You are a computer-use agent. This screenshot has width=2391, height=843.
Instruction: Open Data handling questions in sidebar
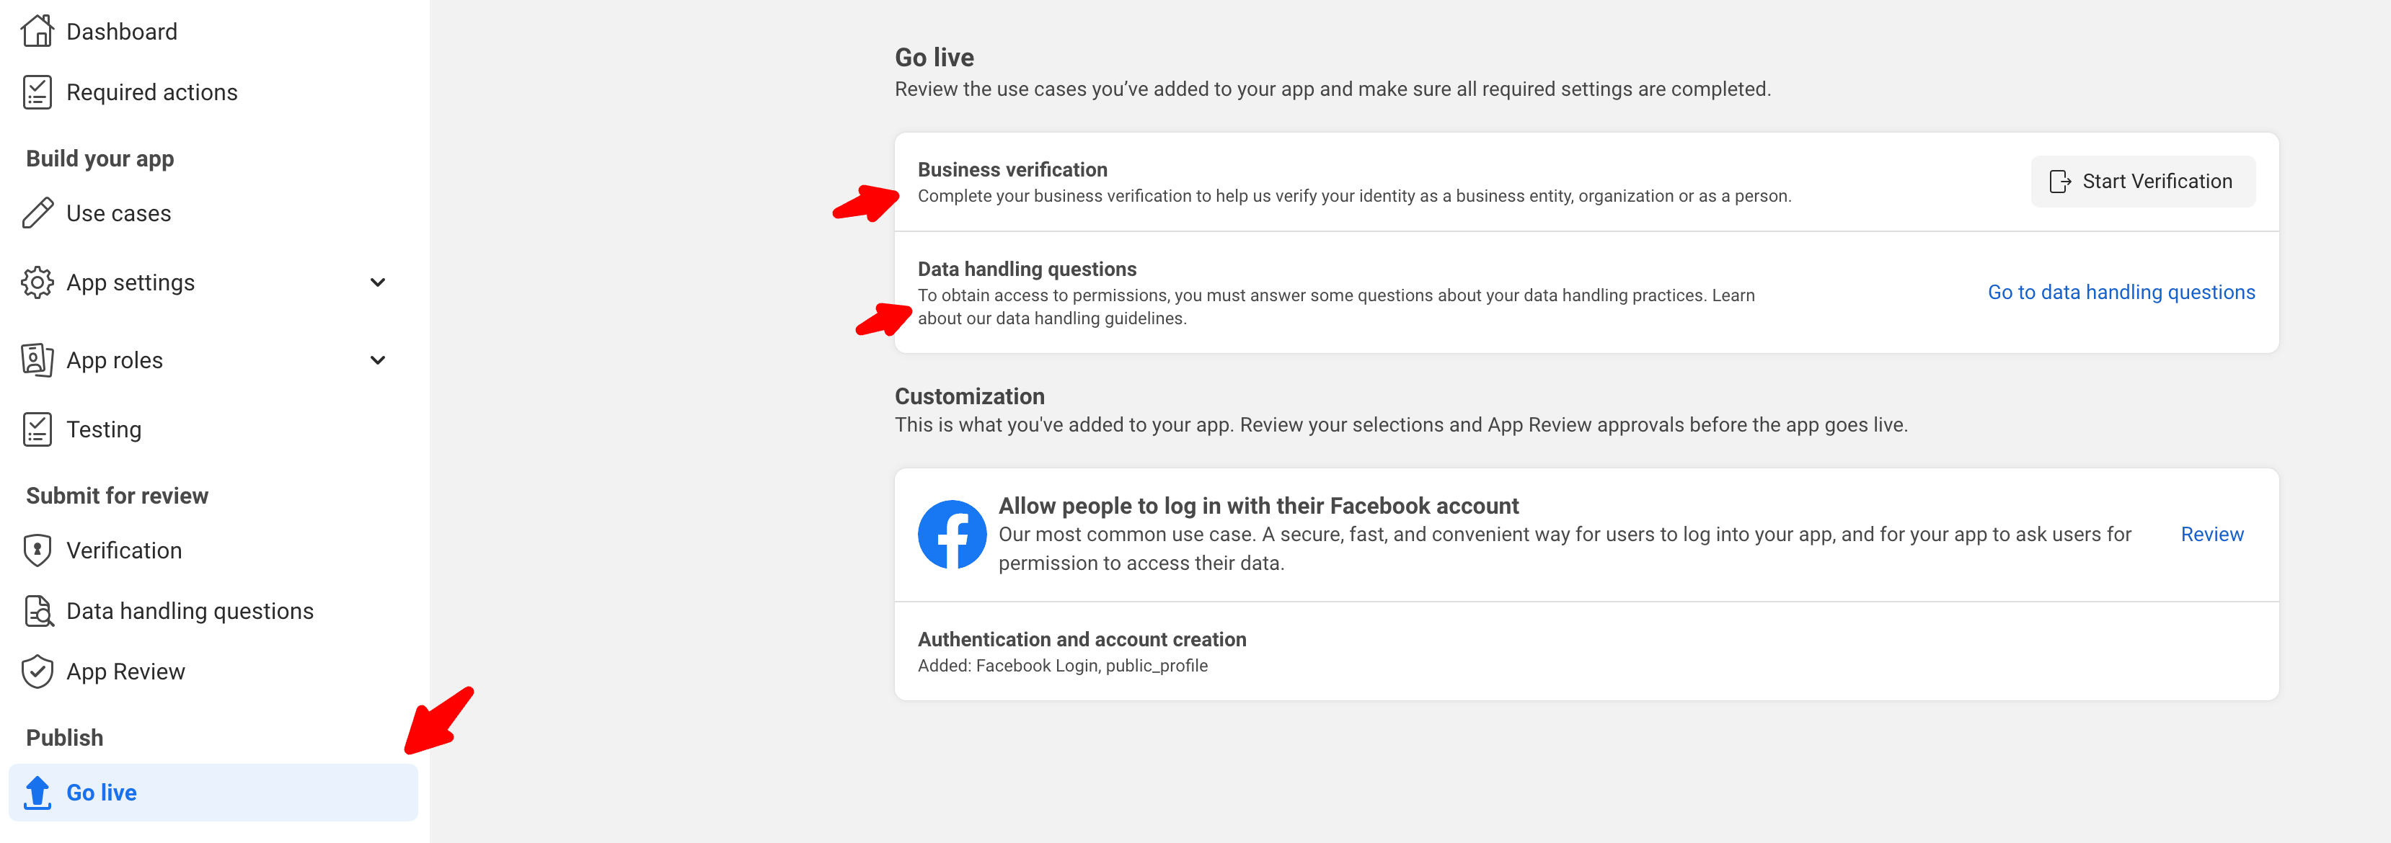pyautogui.click(x=190, y=611)
